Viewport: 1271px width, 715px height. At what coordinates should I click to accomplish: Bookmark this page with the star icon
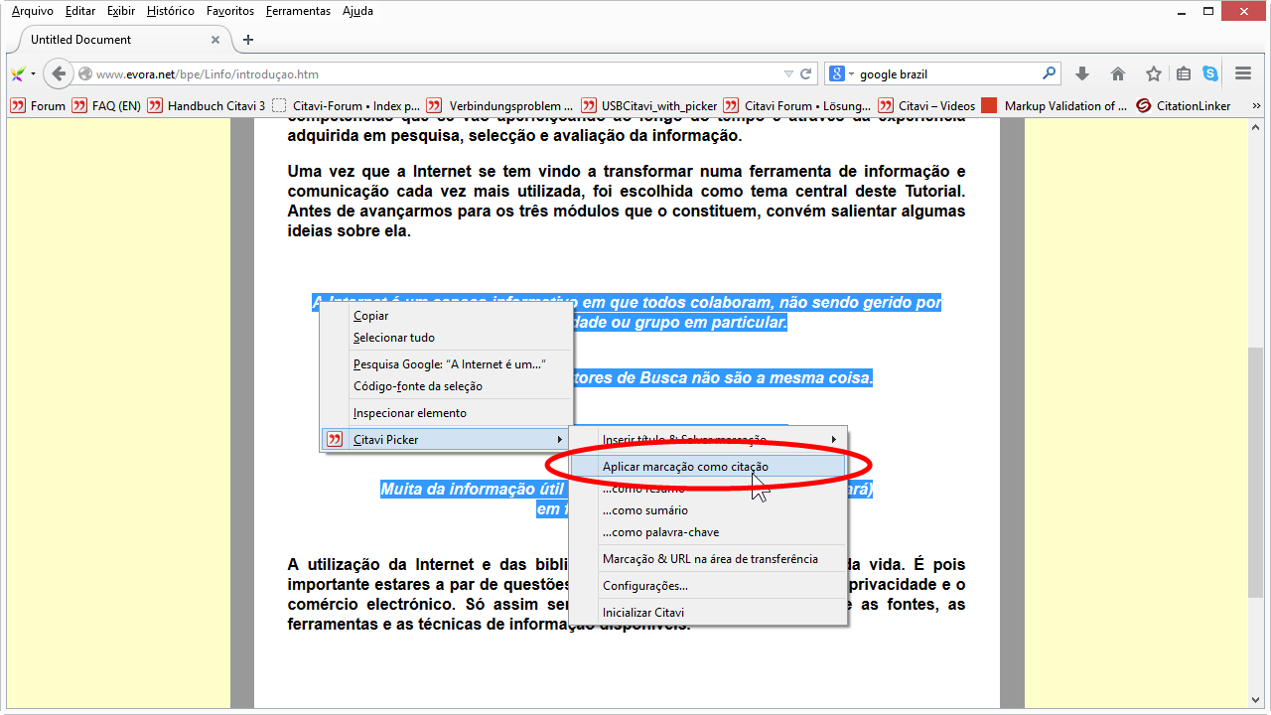[1153, 73]
